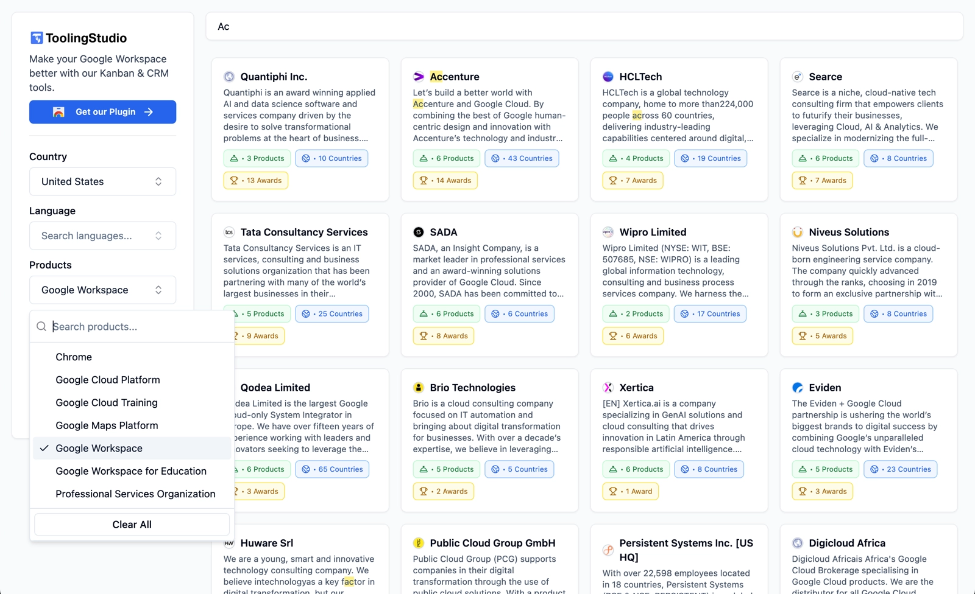This screenshot has width=975, height=594.
Task: Click the Accenture logo icon
Action: 419,77
